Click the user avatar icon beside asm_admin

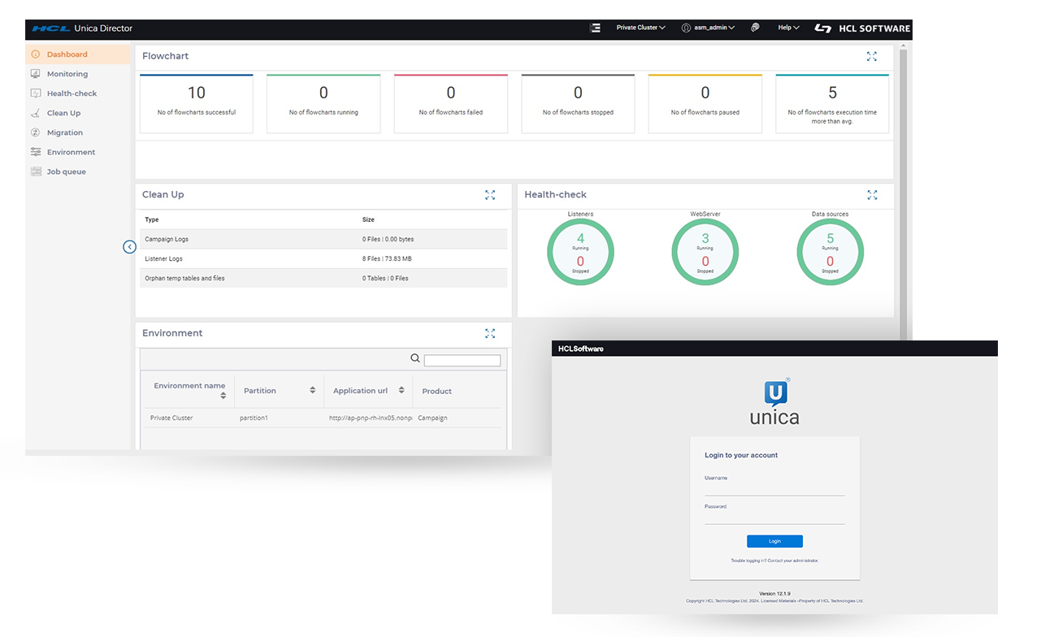686,28
